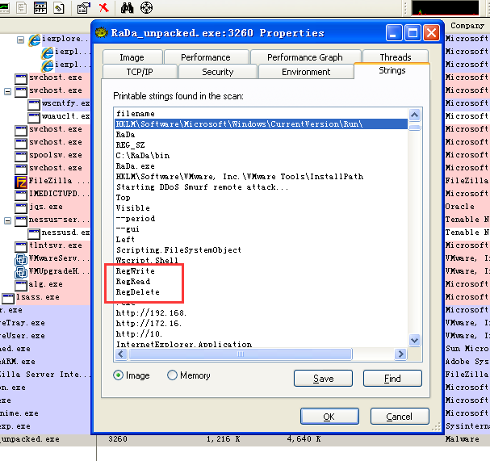Click the wscntfy.exe process icon
This screenshot has height=461, width=490.
(34, 104)
